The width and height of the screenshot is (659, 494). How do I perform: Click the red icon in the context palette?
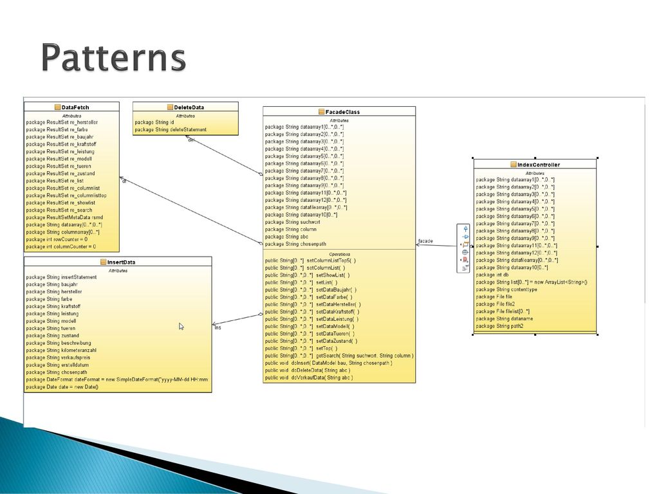465,260
